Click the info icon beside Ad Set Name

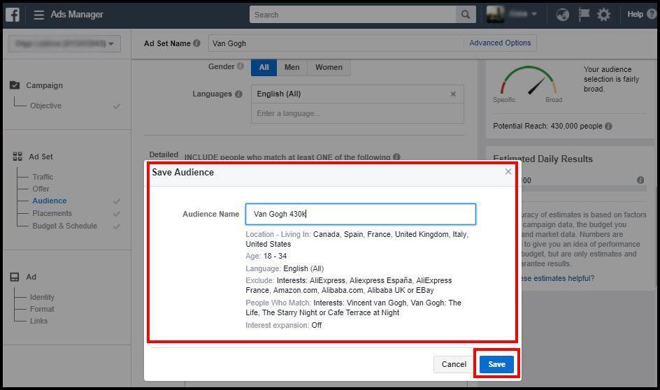coord(196,43)
